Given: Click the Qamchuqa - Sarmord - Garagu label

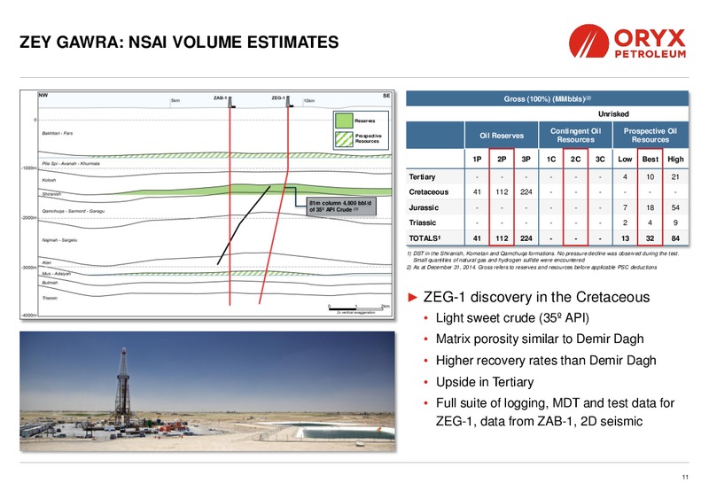Looking at the screenshot, I should (73, 211).
